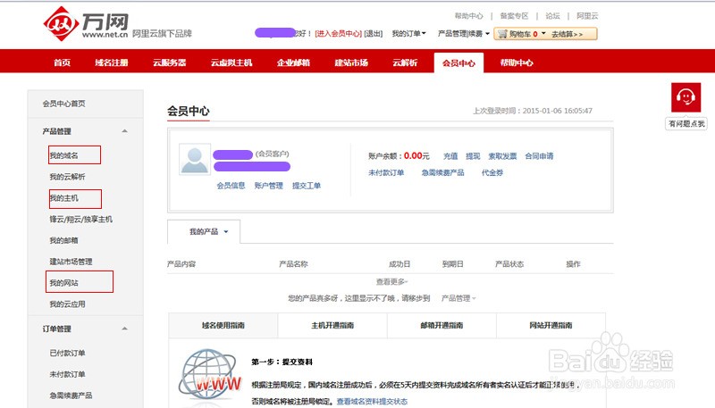Screen dimensions: 715x408
Task: Open 急需续费产品 in sidebar
Action: 71,396
